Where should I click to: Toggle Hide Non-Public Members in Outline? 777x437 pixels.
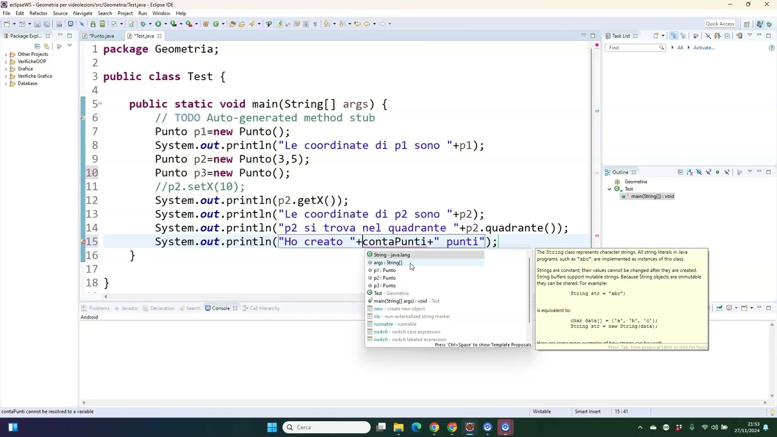pyautogui.click(x=718, y=172)
